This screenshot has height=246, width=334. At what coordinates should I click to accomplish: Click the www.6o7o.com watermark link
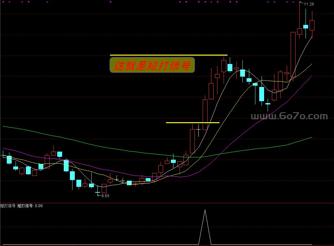[289, 116]
